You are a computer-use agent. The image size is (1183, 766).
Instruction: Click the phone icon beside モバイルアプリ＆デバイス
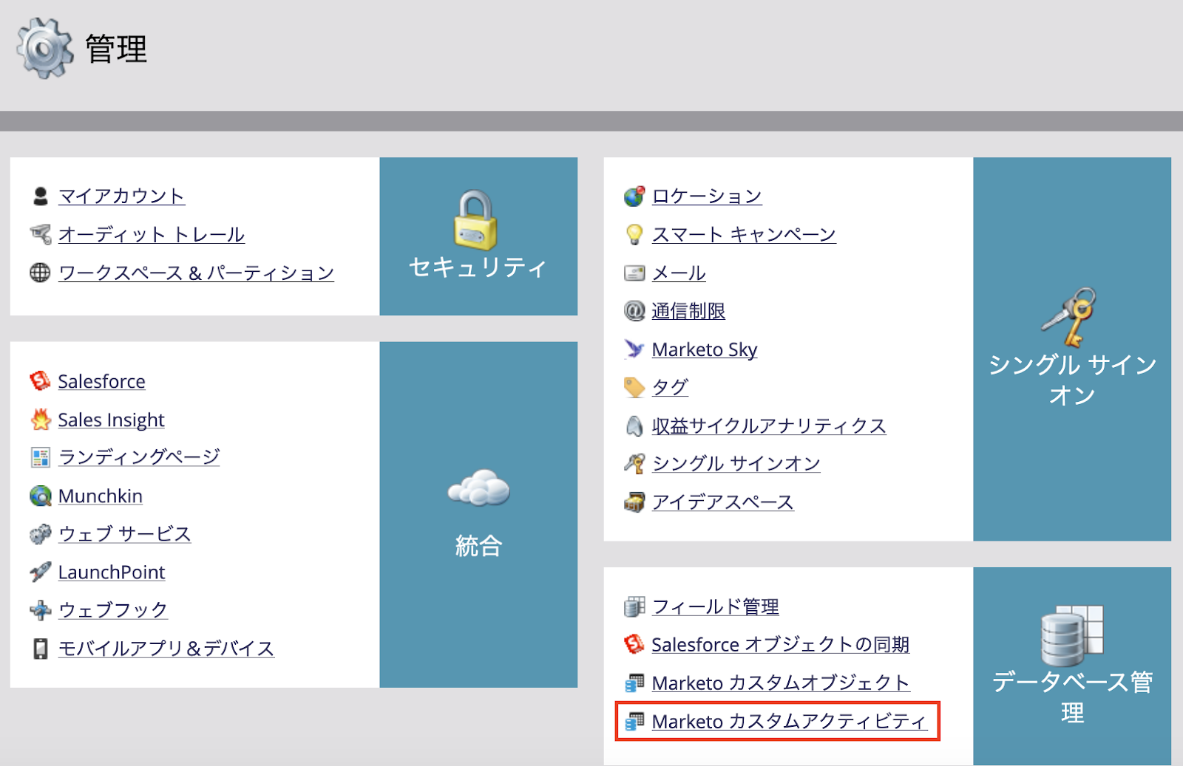(x=40, y=649)
